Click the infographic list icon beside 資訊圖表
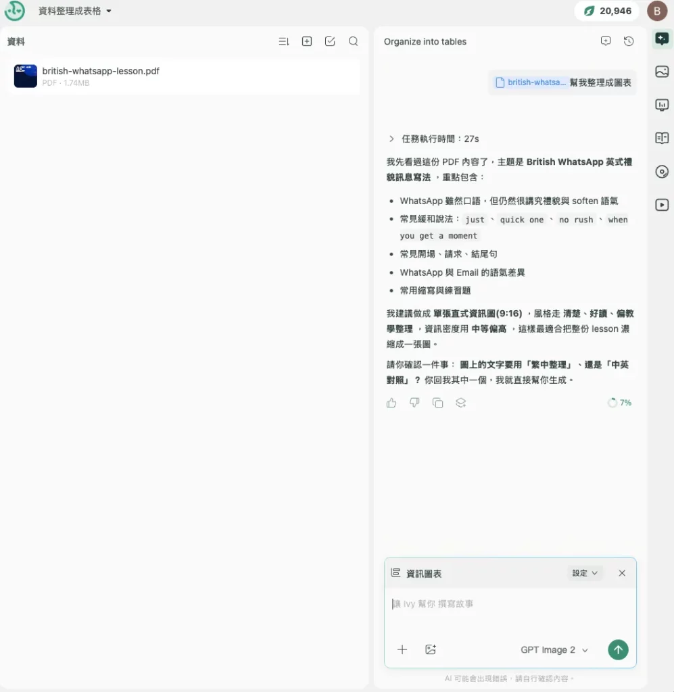This screenshot has height=692, width=674. tap(395, 573)
